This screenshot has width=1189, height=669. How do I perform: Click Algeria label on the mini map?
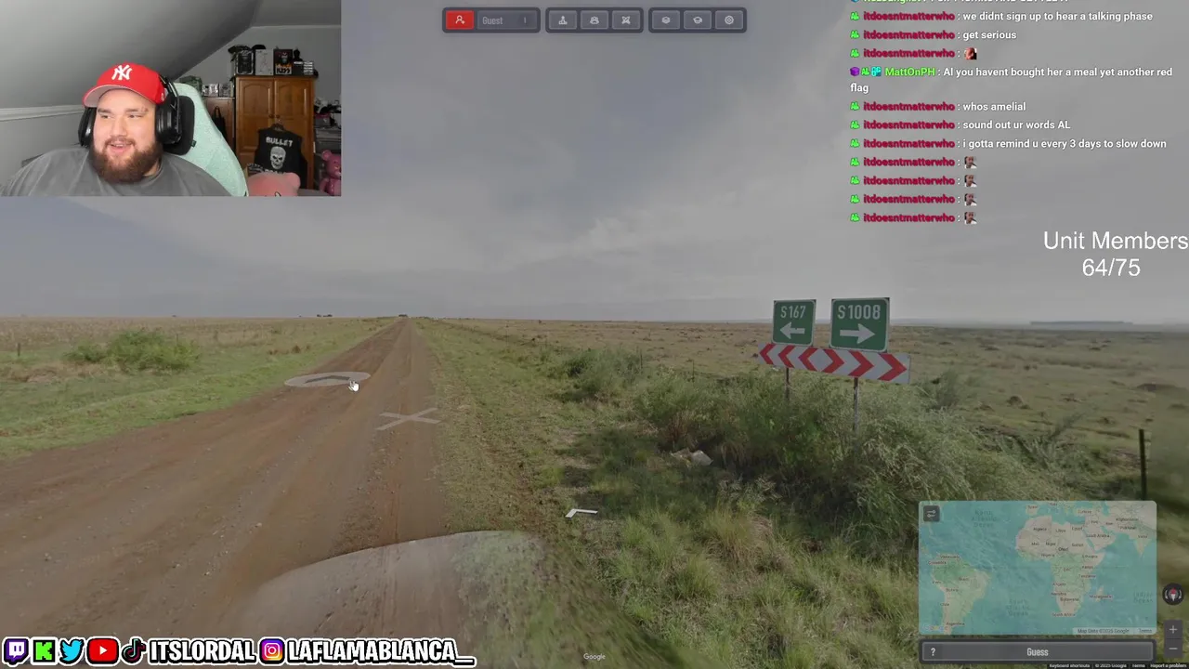pos(1039,530)
